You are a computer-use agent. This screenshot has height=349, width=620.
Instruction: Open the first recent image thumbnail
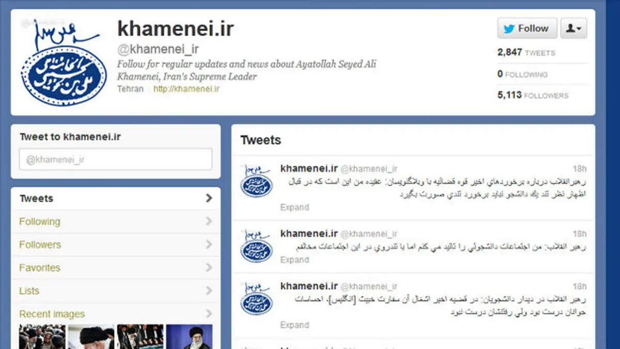click(42, 337)
